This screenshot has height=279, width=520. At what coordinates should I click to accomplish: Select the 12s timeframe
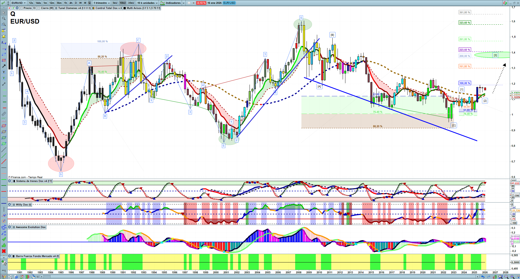coord(31,3)
